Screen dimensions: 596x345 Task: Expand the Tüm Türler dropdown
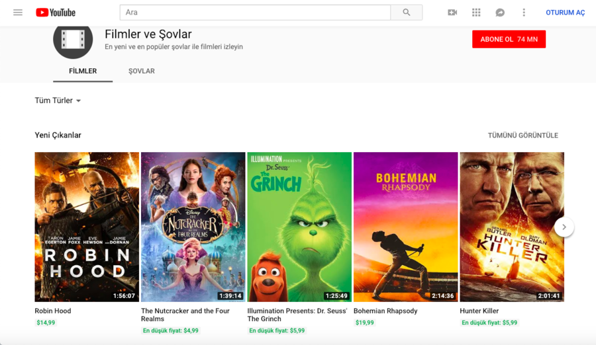click(58, 100)
